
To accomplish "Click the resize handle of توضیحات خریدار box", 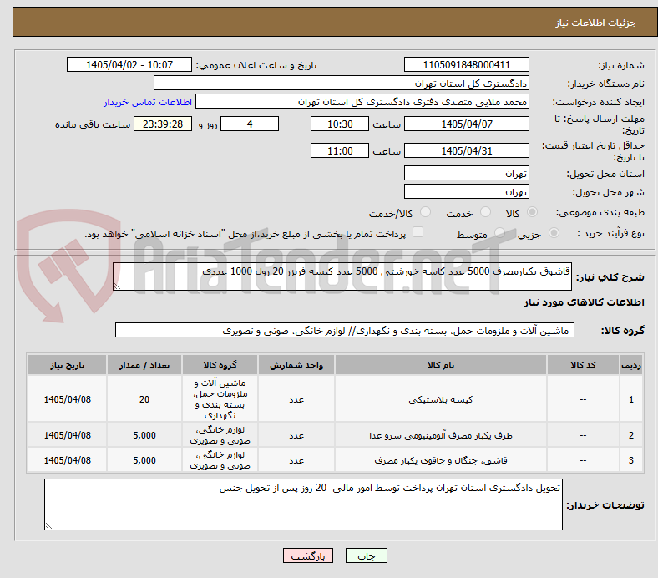I will [x=48, y=525].
